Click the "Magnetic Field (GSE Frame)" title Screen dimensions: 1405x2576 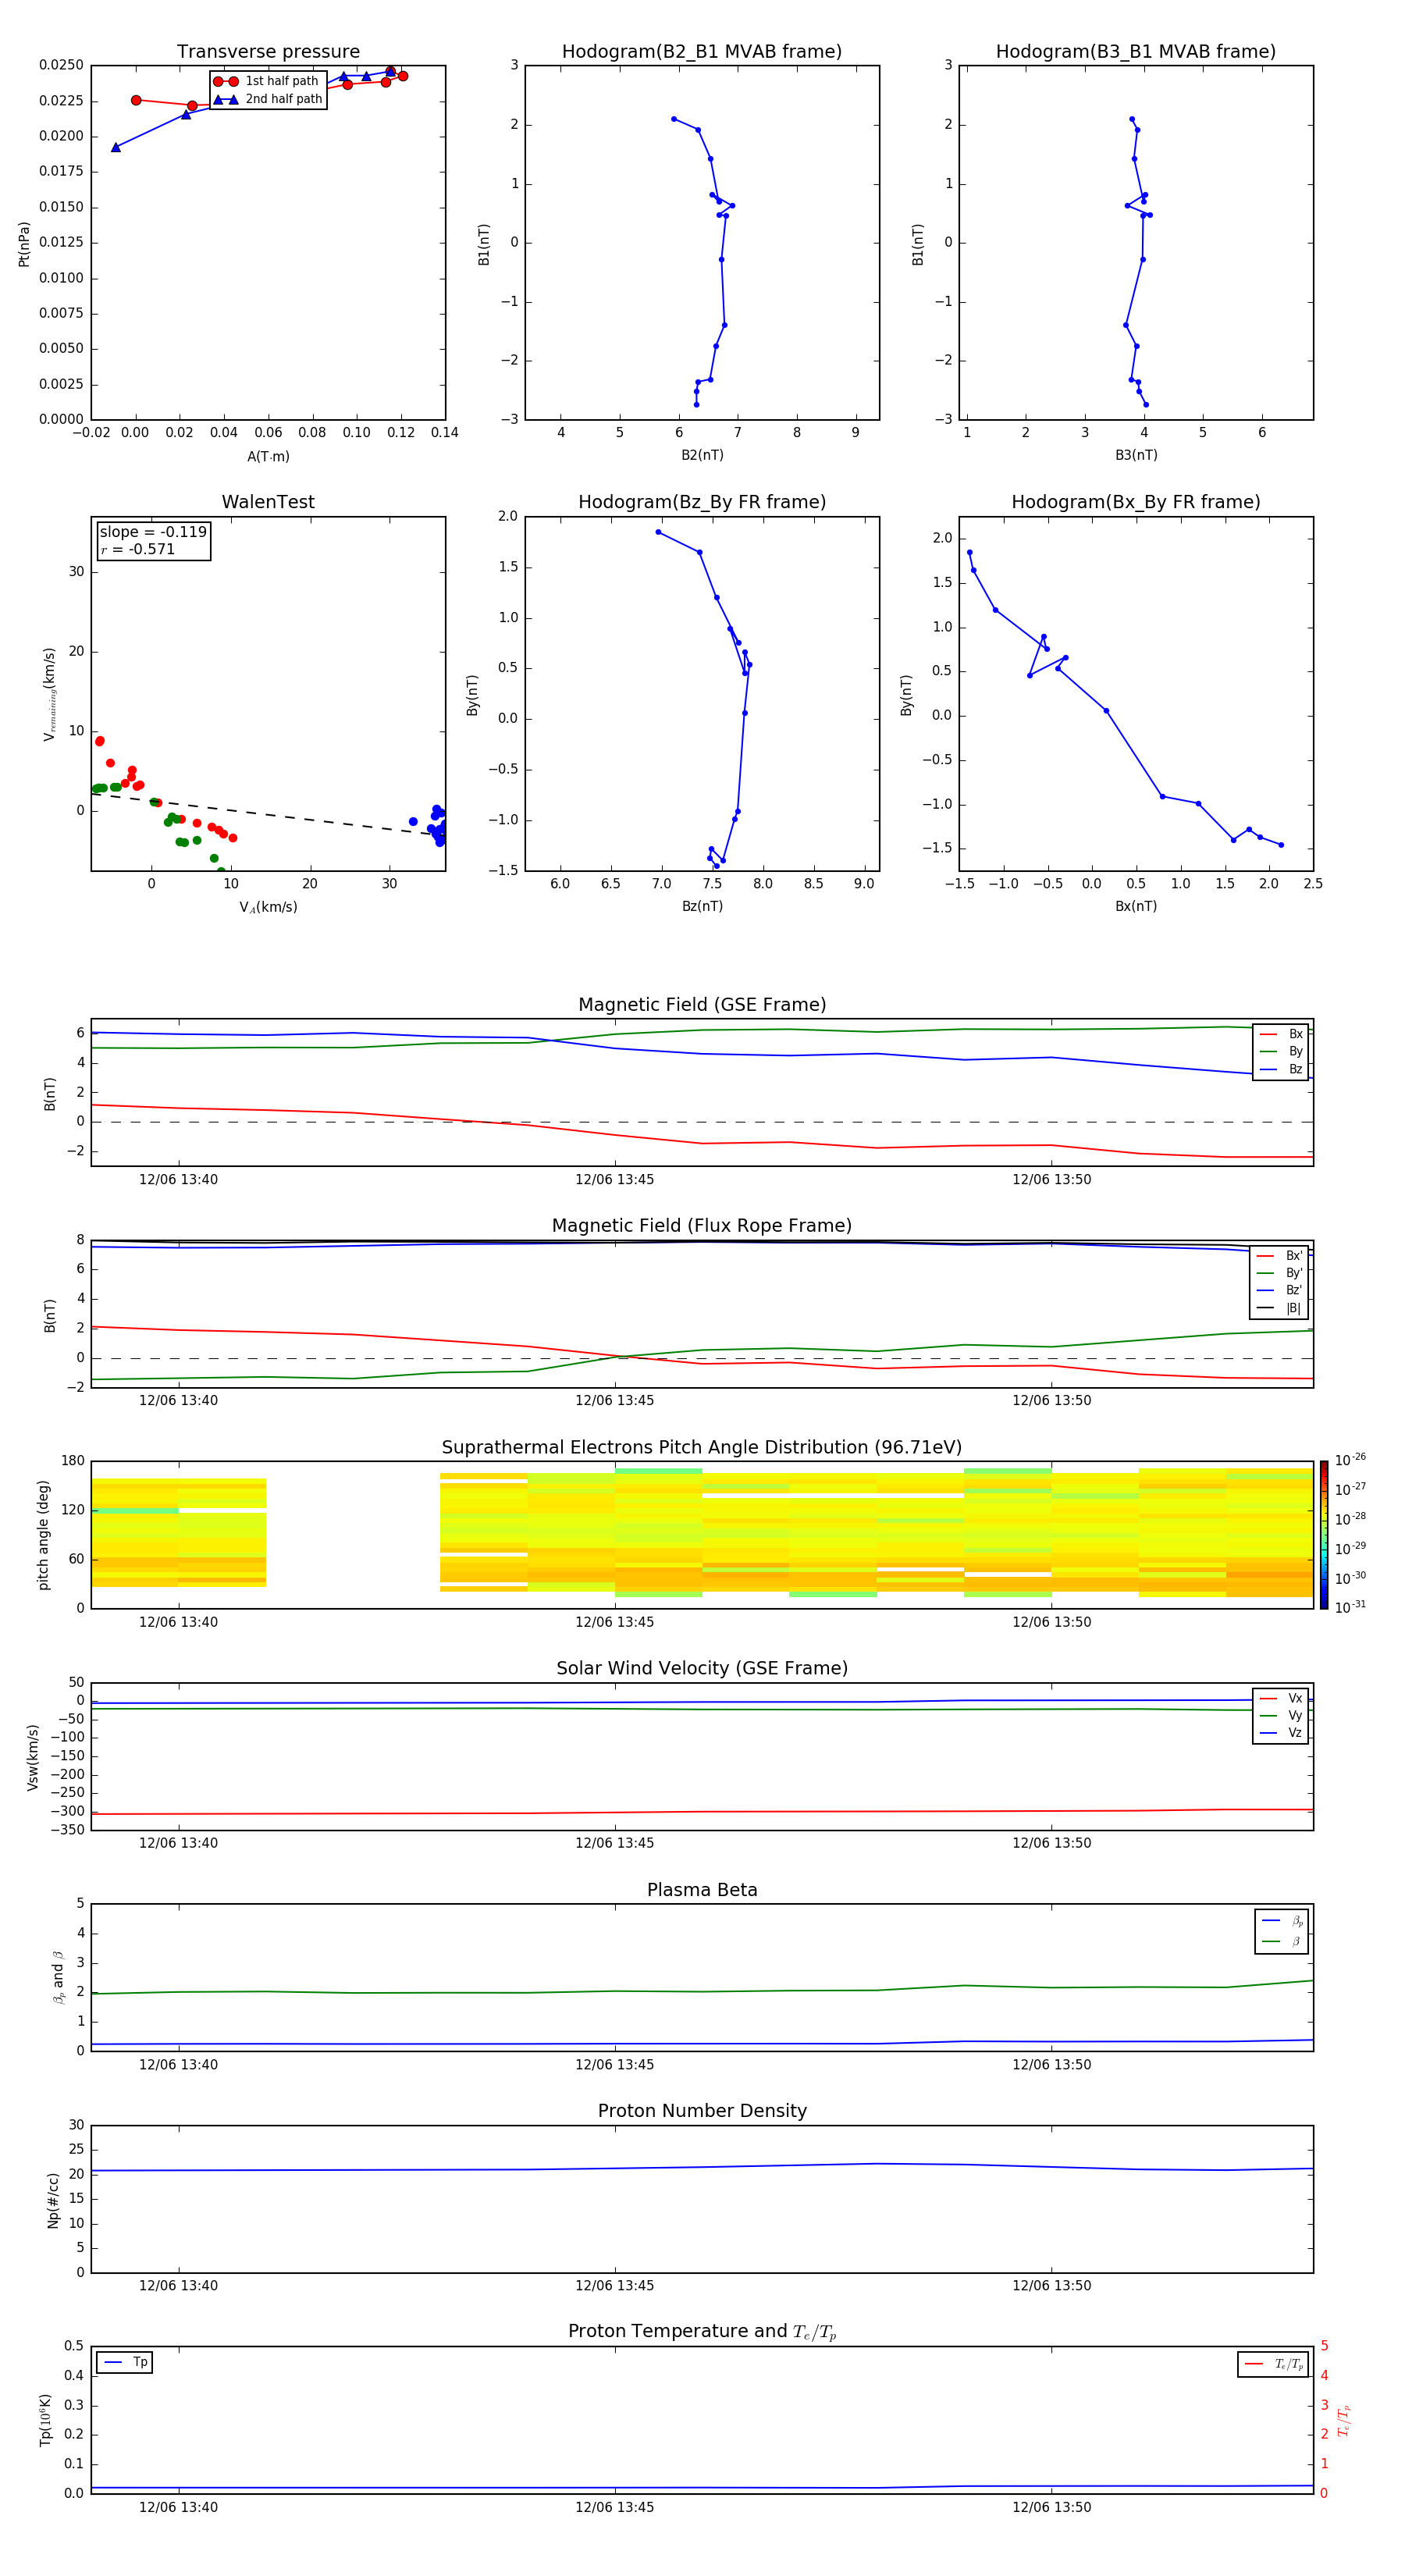pyautogui.click(x=702, y=1005)
